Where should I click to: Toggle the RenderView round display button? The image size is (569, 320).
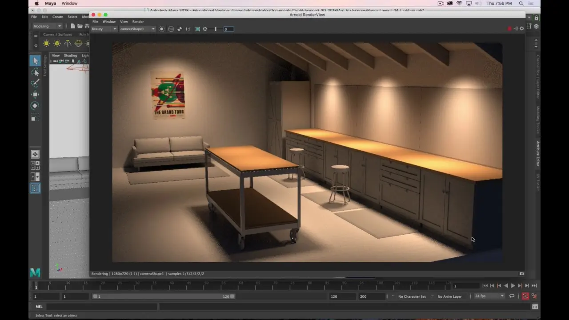(x=161, y=29)
